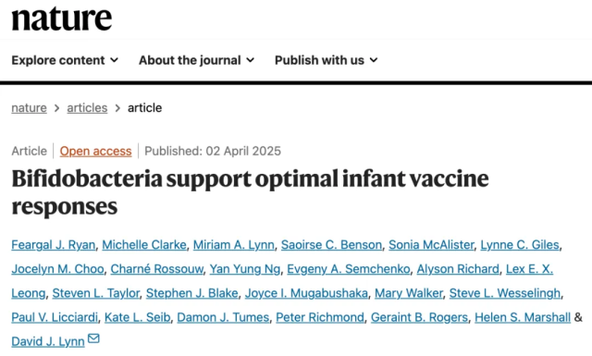Open Steve L. Wesselingh author info
Screen dimensions: 592x356
[x=505, y=293]
